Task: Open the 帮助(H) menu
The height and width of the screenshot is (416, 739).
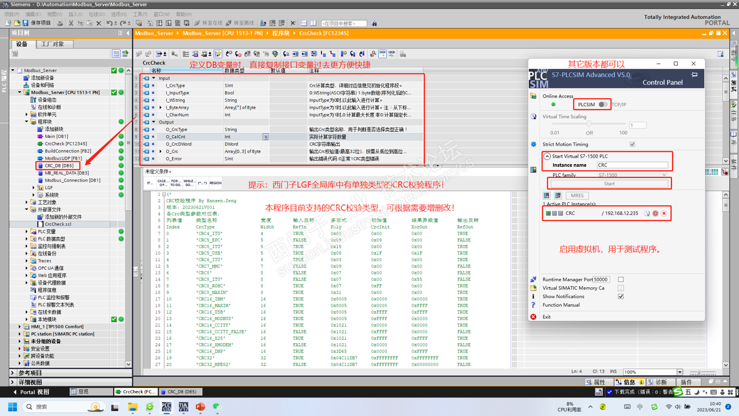Action: point(184,14)
